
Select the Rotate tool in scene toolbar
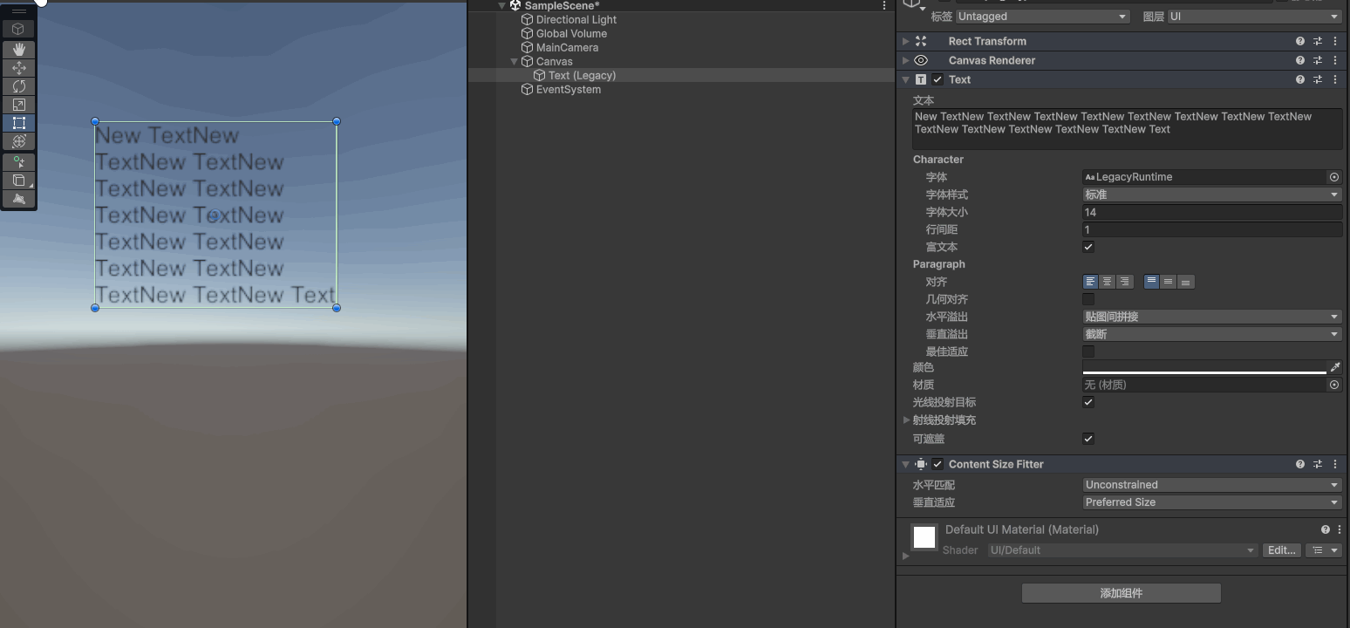coord(18,86)
